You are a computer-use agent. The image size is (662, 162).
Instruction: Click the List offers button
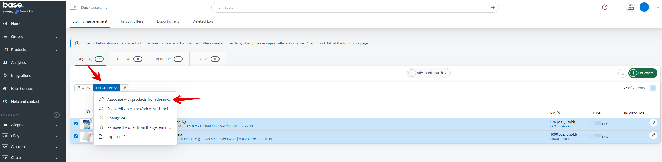(642, 73)
